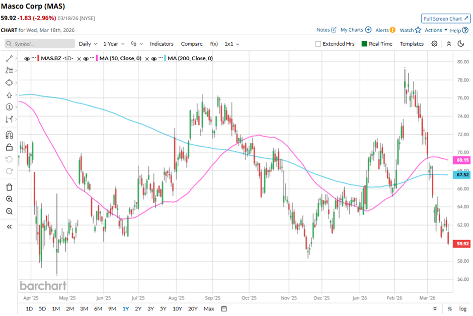Screen dimensions: 473x316
Task: Zoom in using the magnifier plus icon
Action: point(9,199)
